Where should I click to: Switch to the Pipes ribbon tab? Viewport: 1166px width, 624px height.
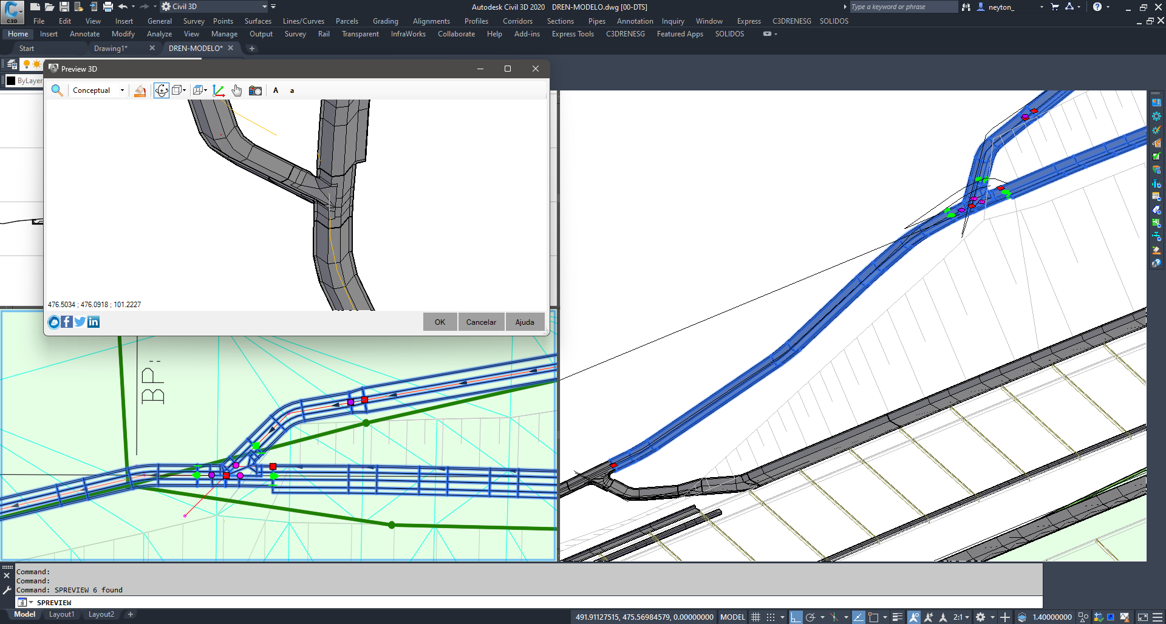point(597,21)
